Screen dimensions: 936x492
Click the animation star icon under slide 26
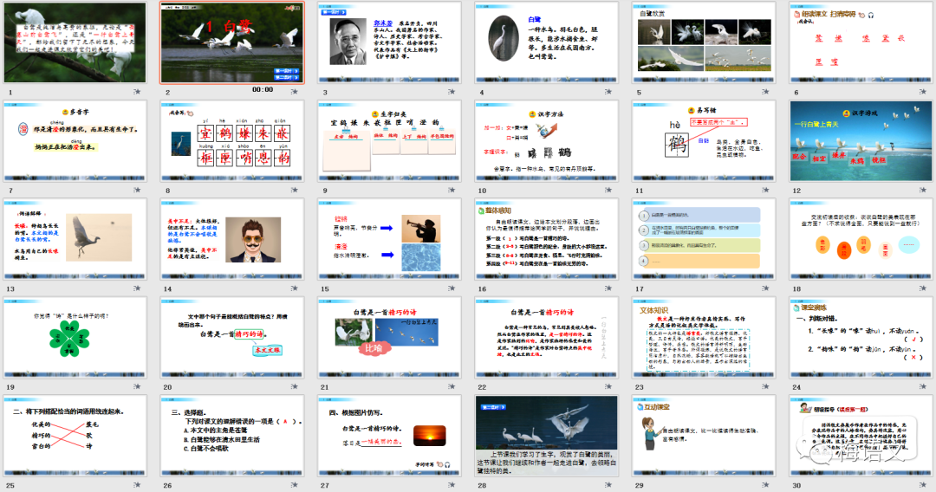click(294, 484)
